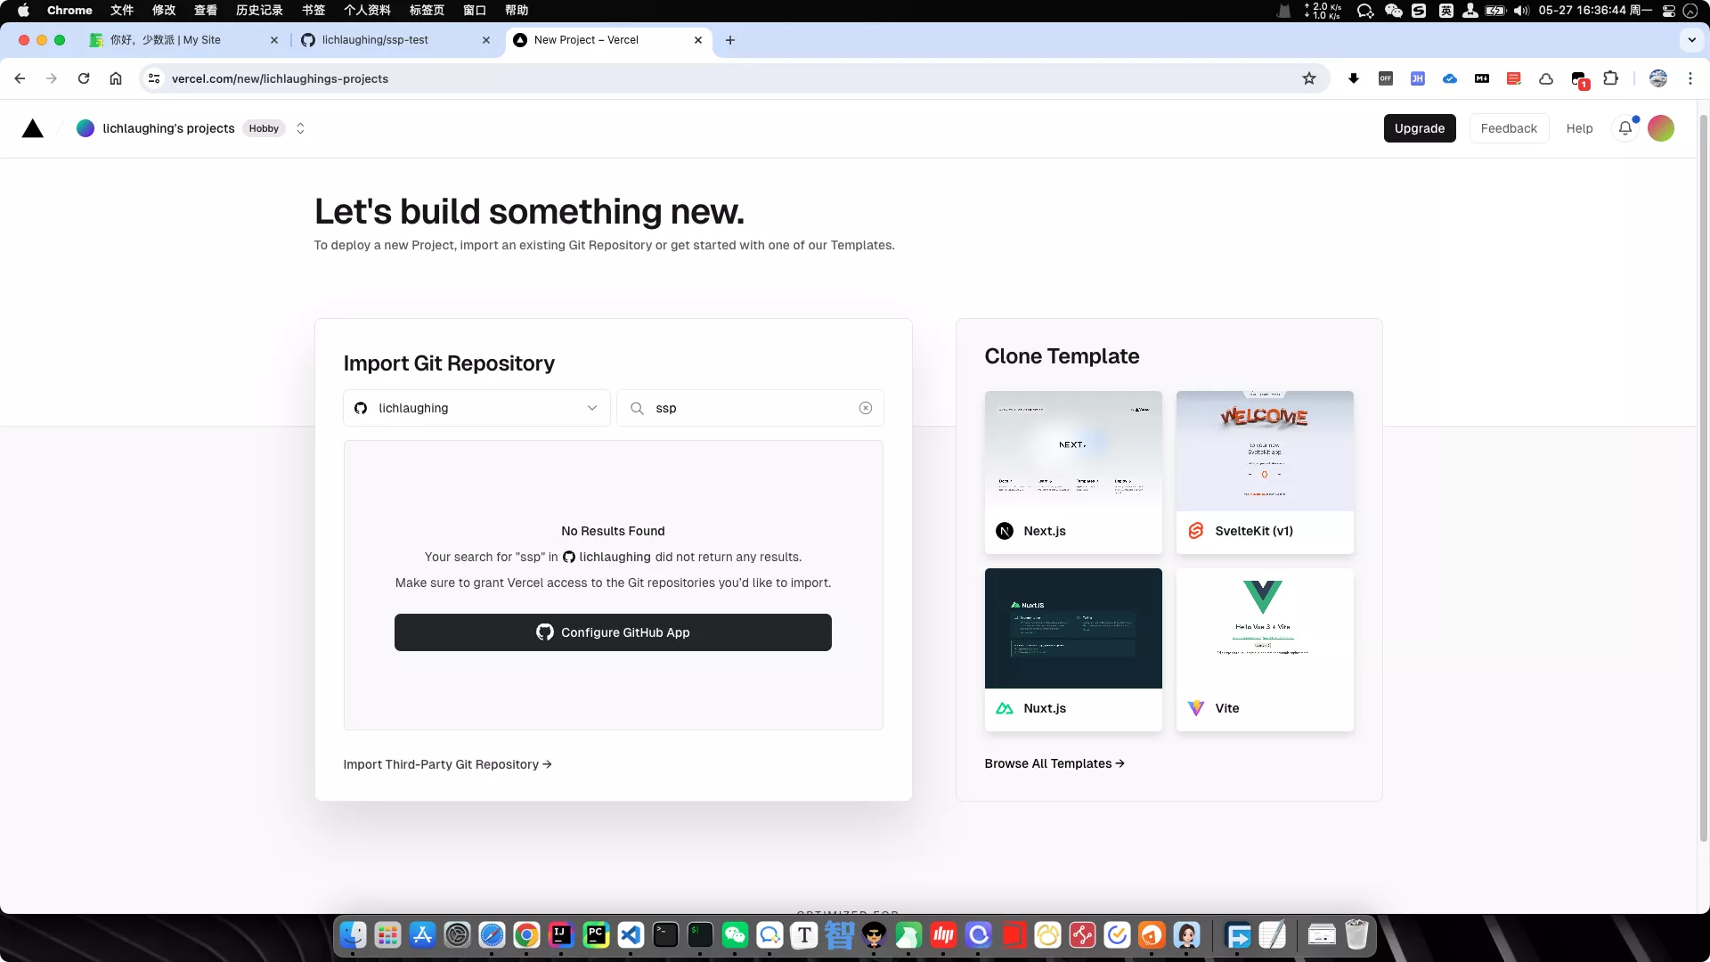This screenshot has height=962, width=1710.
Task: Open the user avatar menu
Action: coord(1660,128)
